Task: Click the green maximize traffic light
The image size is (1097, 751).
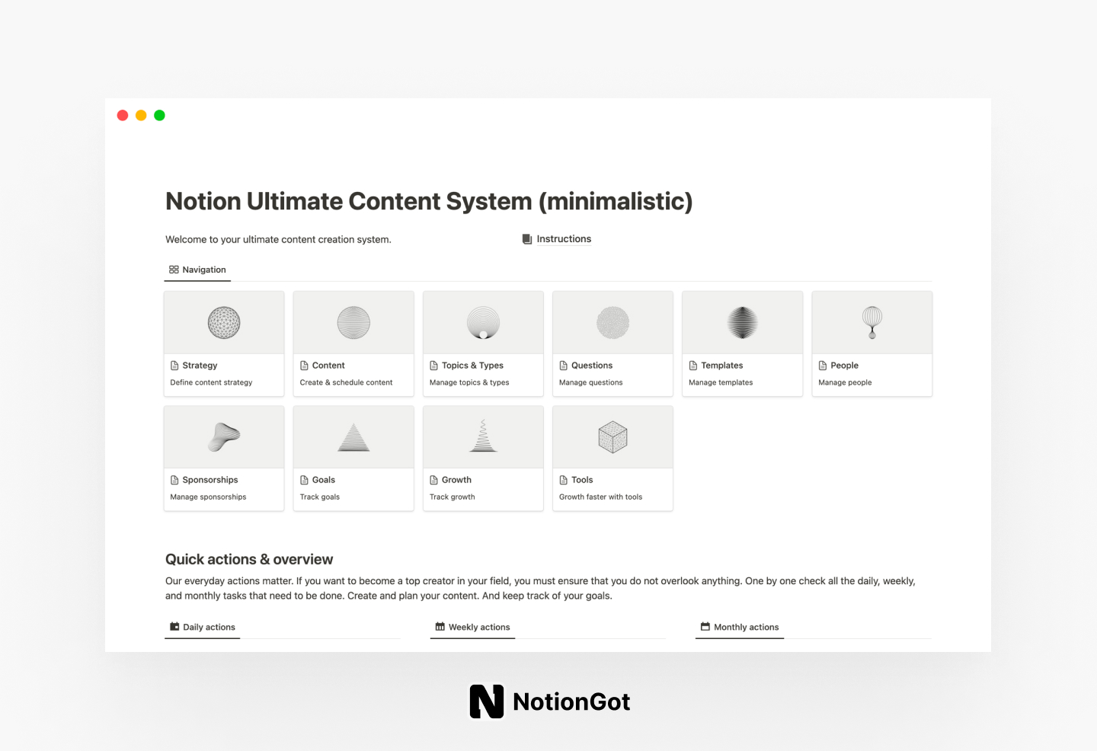Action: [159, 115]
